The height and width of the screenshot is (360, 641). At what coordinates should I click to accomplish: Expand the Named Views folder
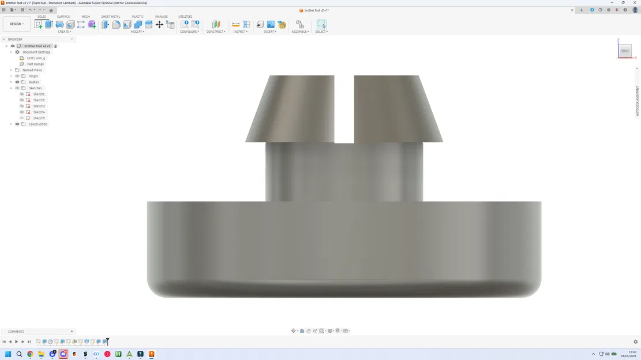point(11,70)
